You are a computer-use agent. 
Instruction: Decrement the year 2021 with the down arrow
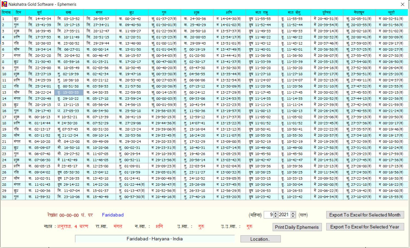[293, 216]
